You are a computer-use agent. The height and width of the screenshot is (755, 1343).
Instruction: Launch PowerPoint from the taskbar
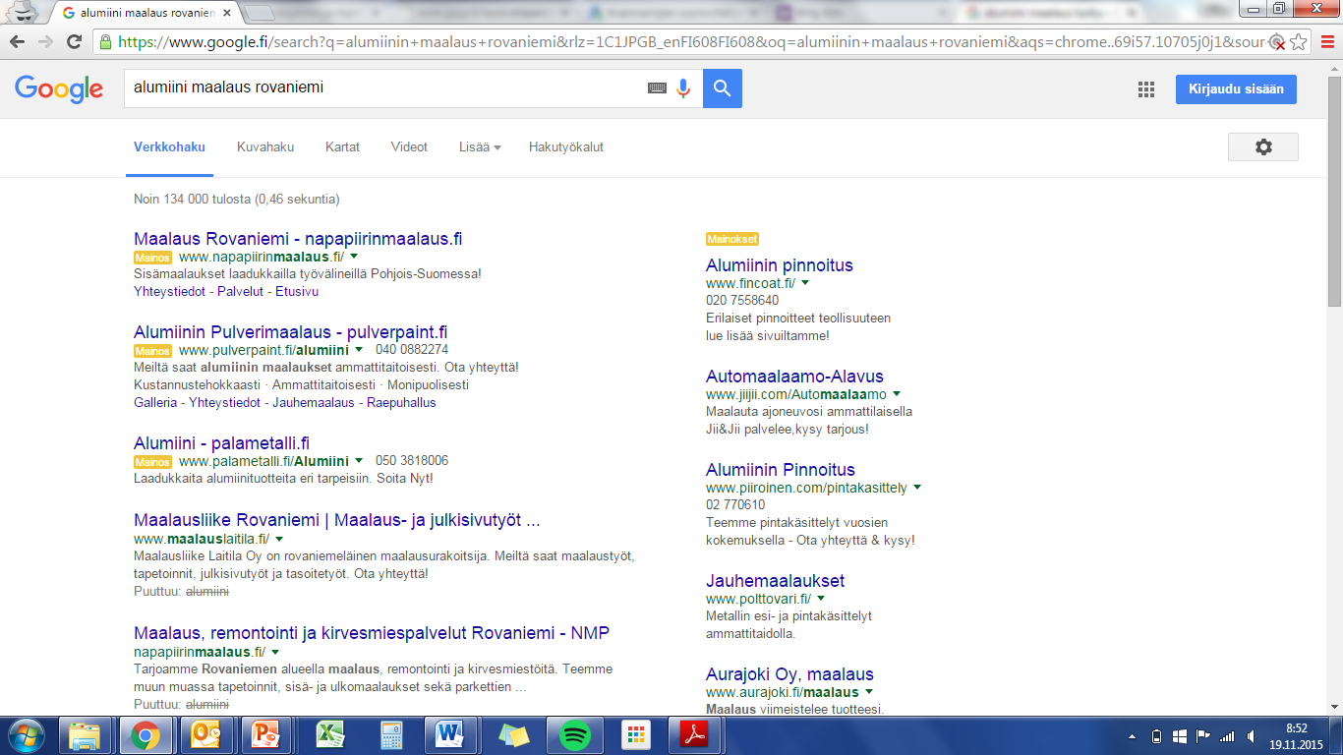(x=266, y=735)
